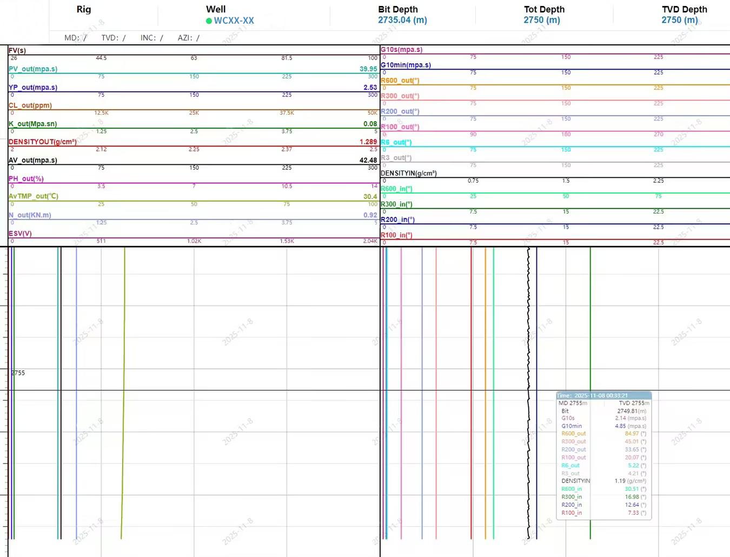Click the ESV(V) track header
The width and height of the screenshot is (730, 557).
(x=20, y=234)
